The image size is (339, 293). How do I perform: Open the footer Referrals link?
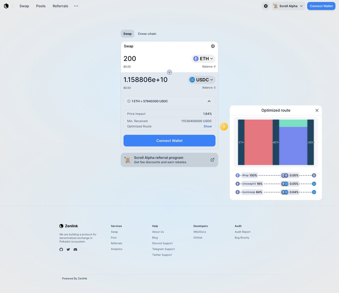tap(116, 243)
